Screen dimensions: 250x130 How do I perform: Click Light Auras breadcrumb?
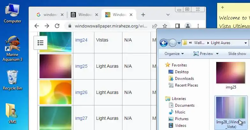[221, 43]
